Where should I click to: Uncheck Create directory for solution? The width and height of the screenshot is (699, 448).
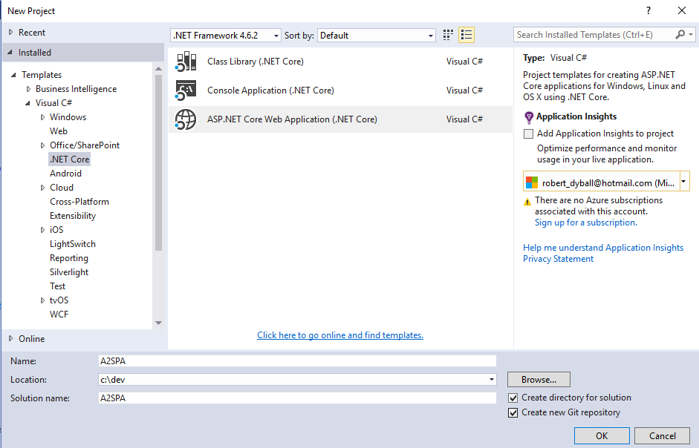point(513,398)
